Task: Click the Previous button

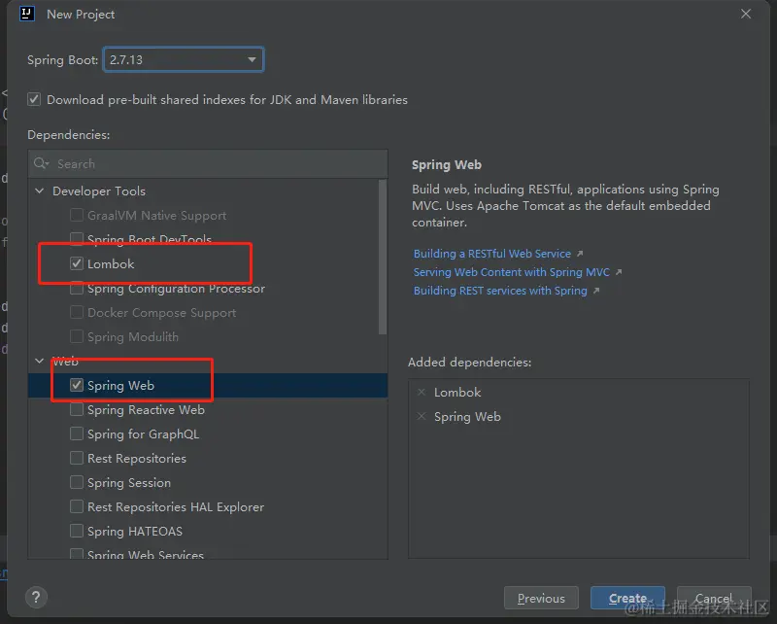Action: click(541, 598)
